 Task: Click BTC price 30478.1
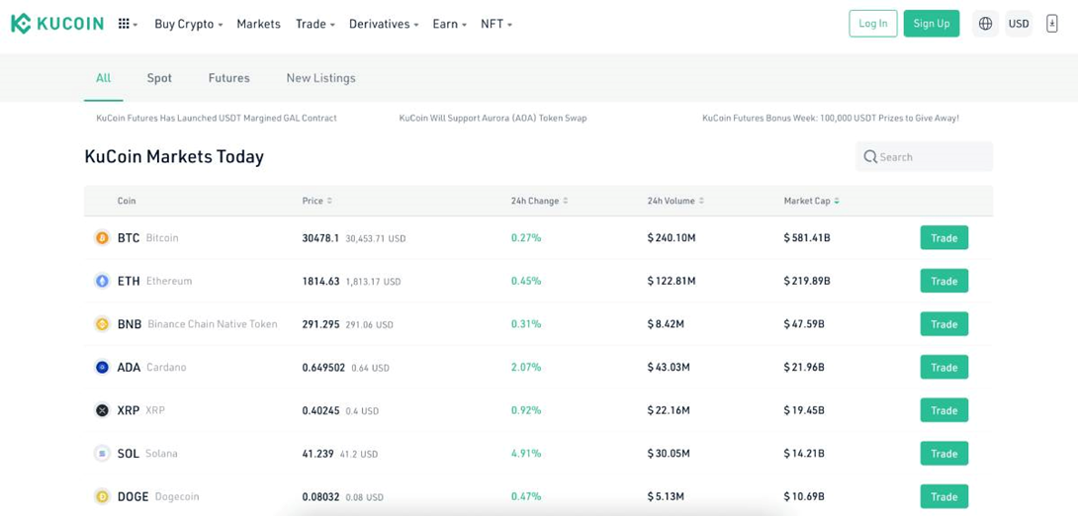pyautogui.click(x=320, y=237)
